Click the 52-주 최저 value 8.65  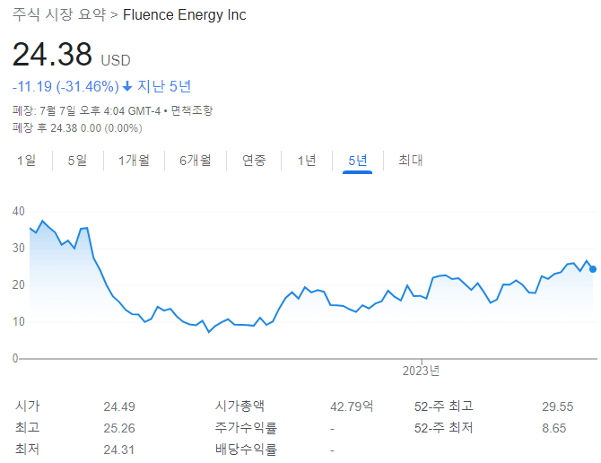(553, 428)
